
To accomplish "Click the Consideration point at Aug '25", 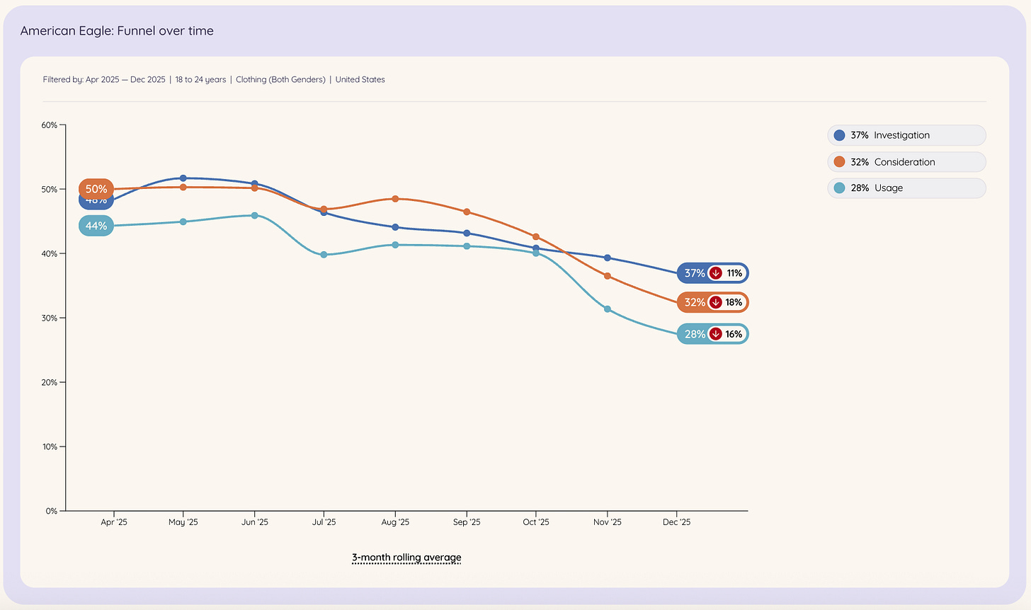I will click(x=395, y=199).
